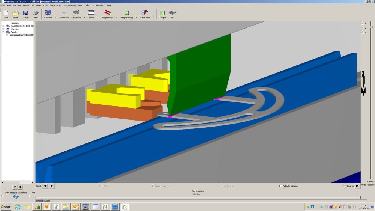Screen dimensions: 375x211
Task: Open the Collisions menu
Action: 89,5
